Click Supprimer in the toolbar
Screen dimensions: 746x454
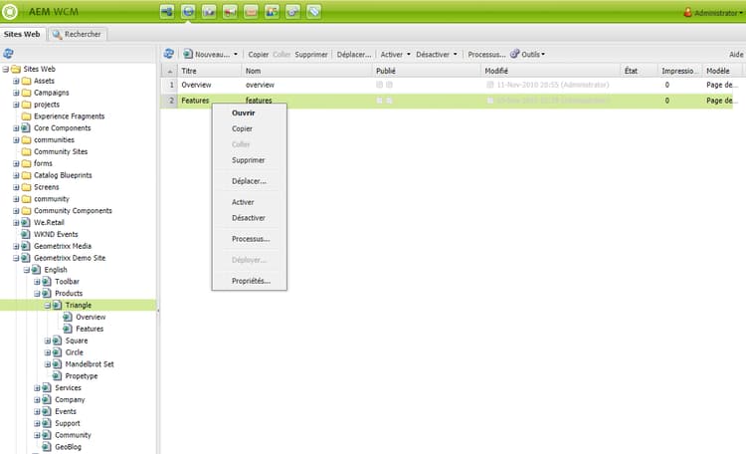(x=311, y=55)
